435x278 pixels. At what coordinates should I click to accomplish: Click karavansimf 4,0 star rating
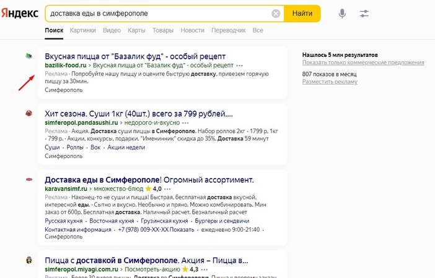(x=154, y=188)
